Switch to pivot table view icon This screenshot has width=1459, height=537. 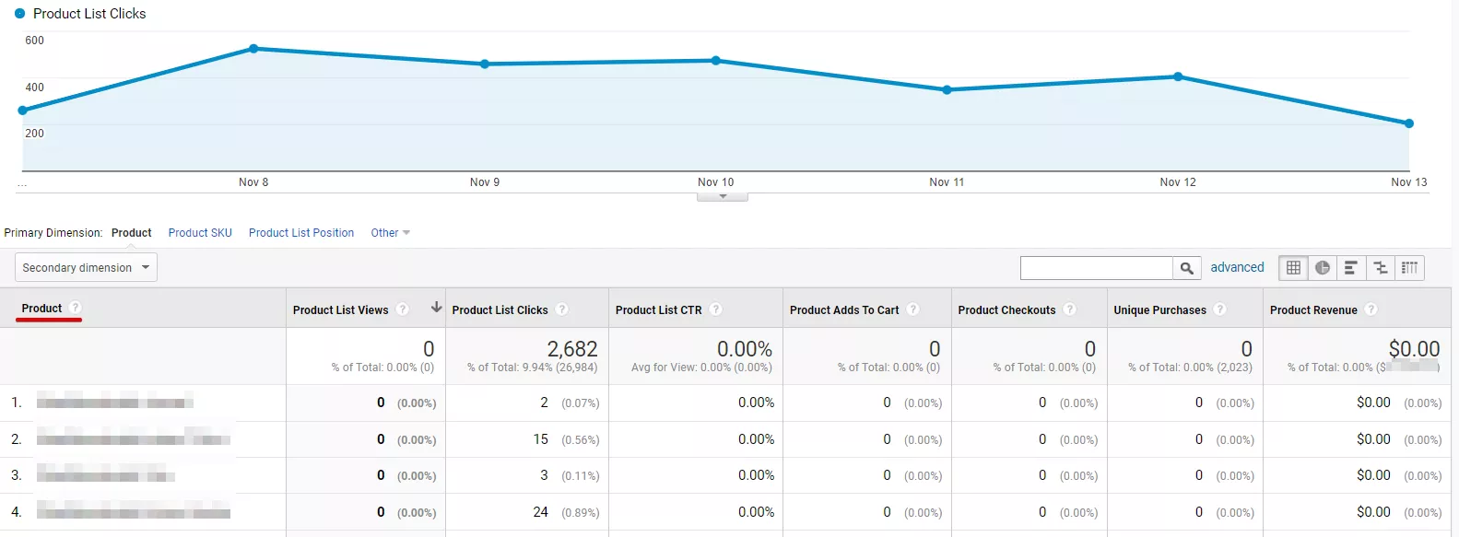tap(1409, 268)
